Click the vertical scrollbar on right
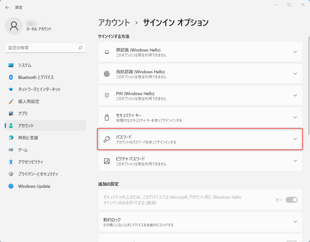This screenshot has height=242, width=310. click(308, 85)
